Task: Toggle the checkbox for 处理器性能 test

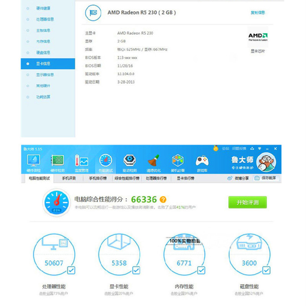Action: 71,270
